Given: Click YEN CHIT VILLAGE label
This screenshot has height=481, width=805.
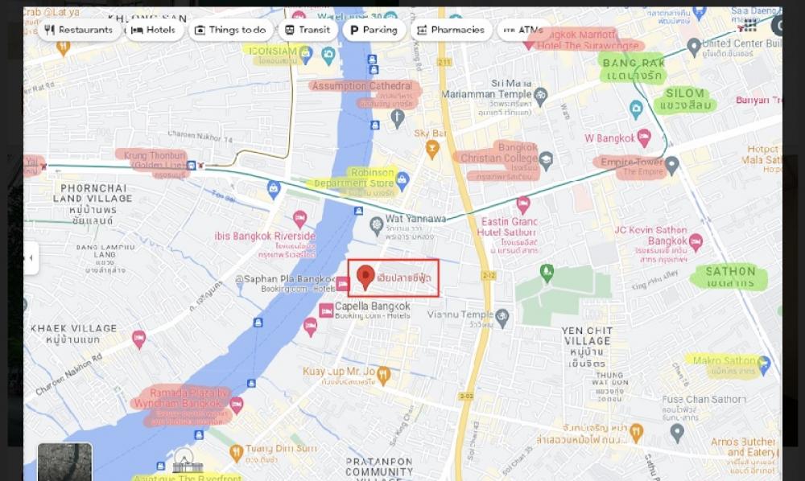Looking at the screenshot, I should coord(587,347).
